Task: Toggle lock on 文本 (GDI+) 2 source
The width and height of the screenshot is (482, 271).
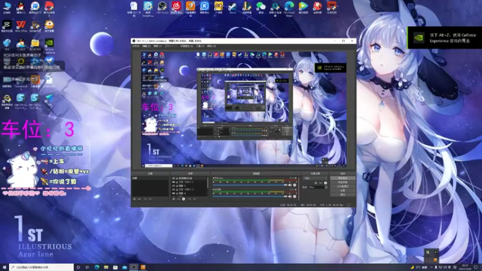Action: (177, 182)
